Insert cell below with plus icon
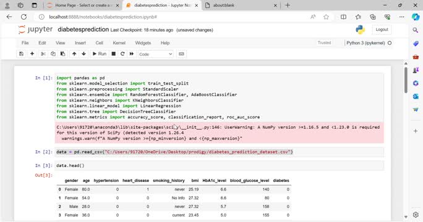The image size is (423, 222). (x=32, y=54)
